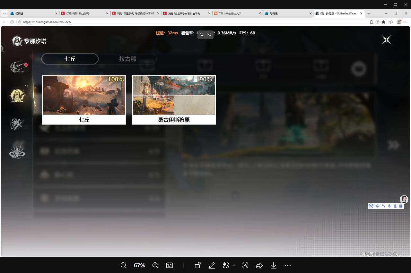Click the microphone icon in the IME bar
Viewport: 411px width, 273px height.
coord(389,206)
